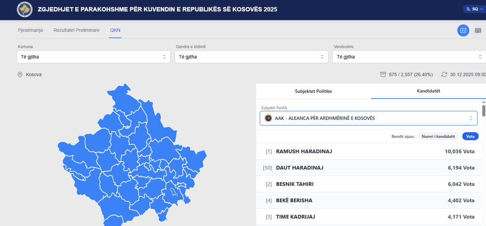
Task: Click the AAK party logo in dropdown
Action: [268, 118]
